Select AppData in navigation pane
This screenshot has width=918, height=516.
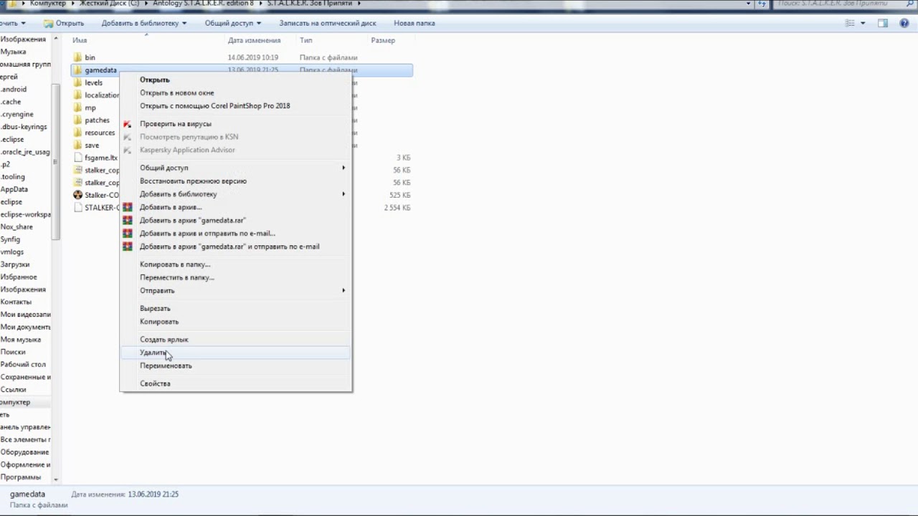point(14,189)
